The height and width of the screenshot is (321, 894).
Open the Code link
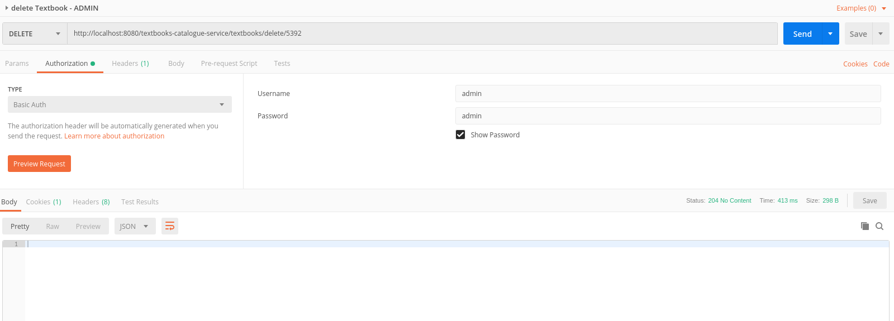pyautogui.click(x=881, y=64)
